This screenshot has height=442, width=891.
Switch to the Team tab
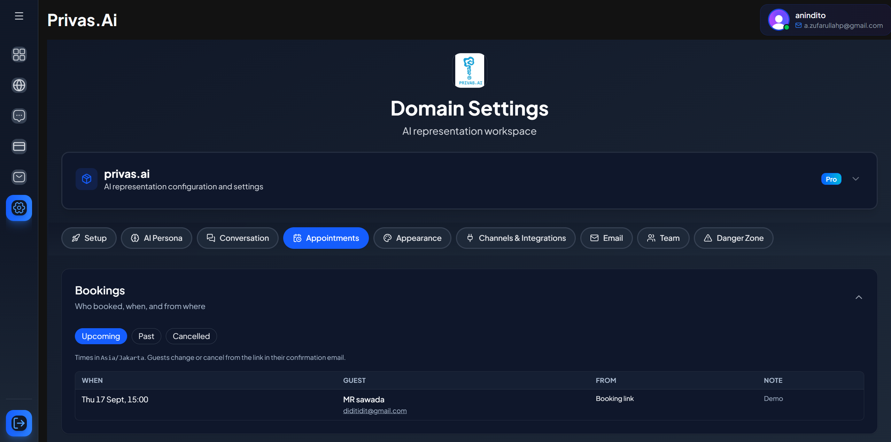663,238
